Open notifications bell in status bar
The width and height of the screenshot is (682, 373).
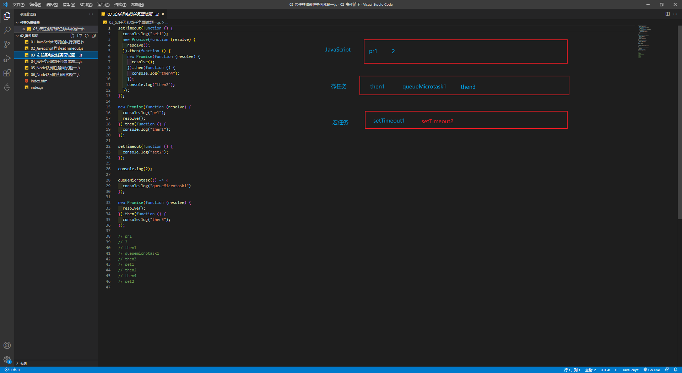pyautogui.click(x=676, y=370)
